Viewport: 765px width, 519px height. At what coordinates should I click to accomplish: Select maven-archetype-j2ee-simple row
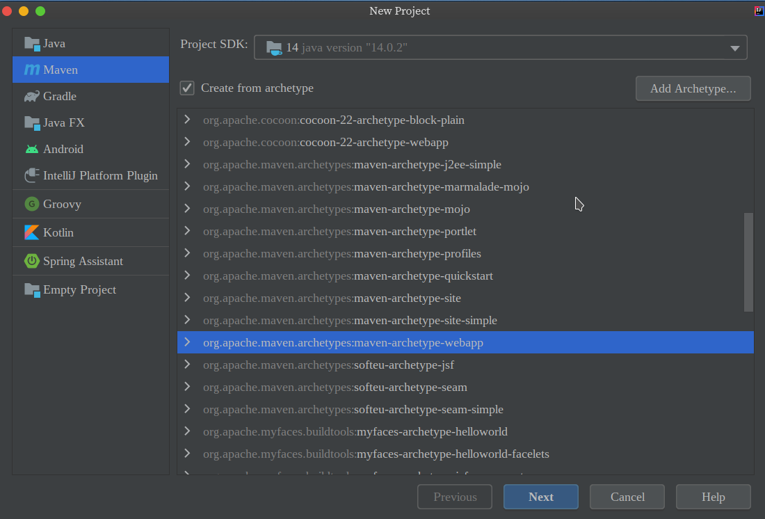(465, 165)
